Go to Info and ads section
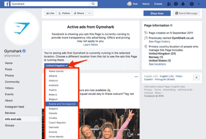The height and width of the screenshot is (139, 206). (13, 119)
